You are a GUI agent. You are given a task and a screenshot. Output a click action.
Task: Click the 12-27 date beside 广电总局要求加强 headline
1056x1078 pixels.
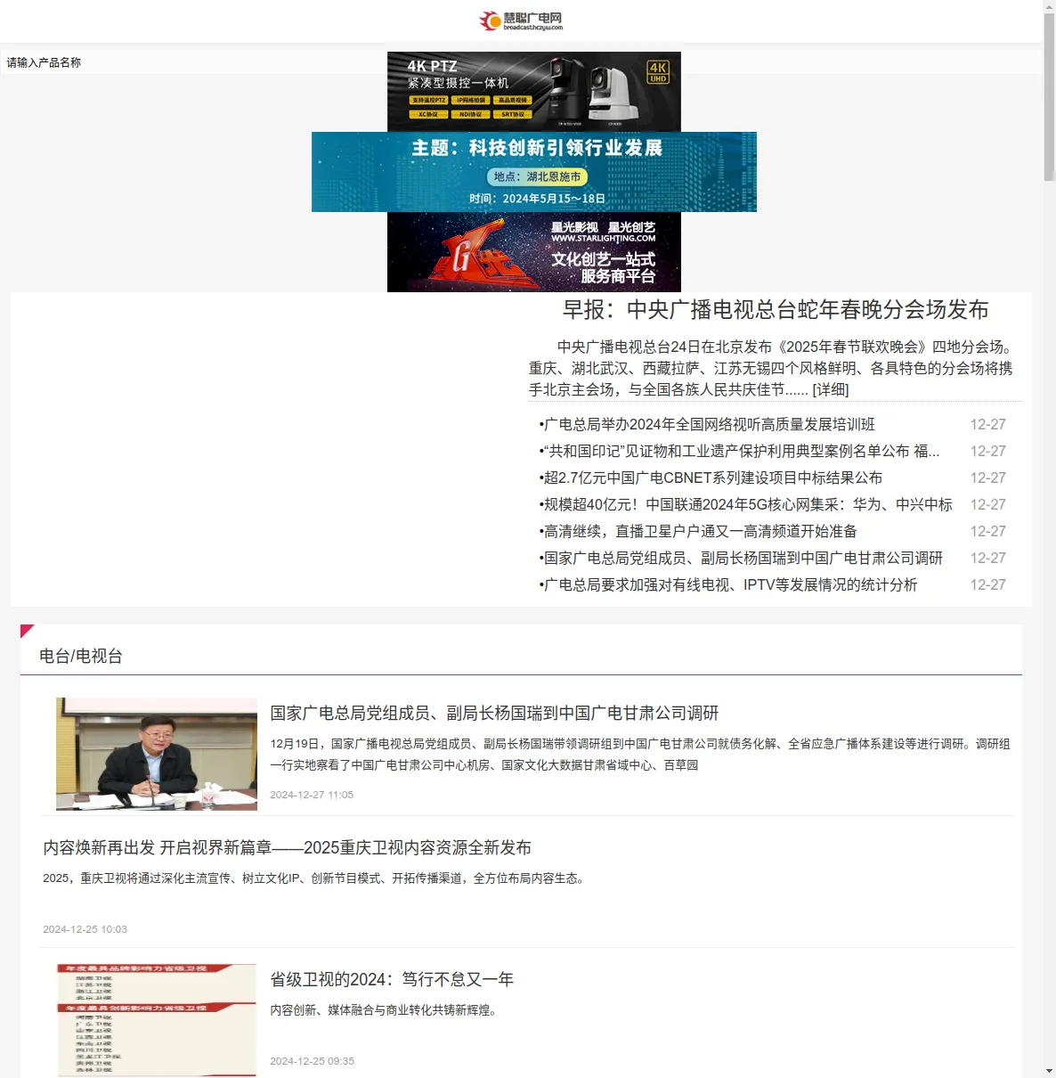987,584
